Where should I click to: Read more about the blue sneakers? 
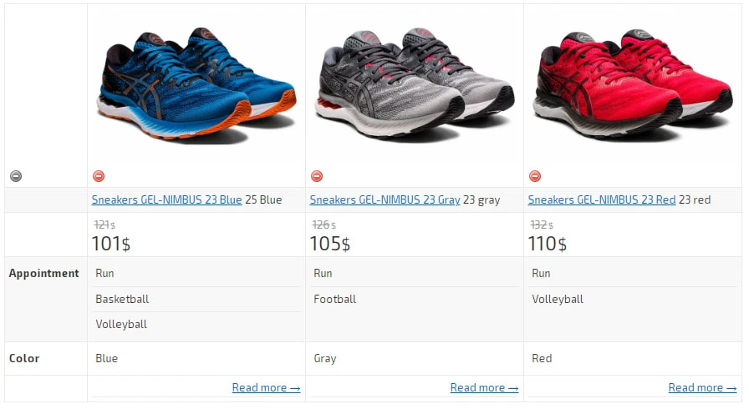tap(266, 387)
